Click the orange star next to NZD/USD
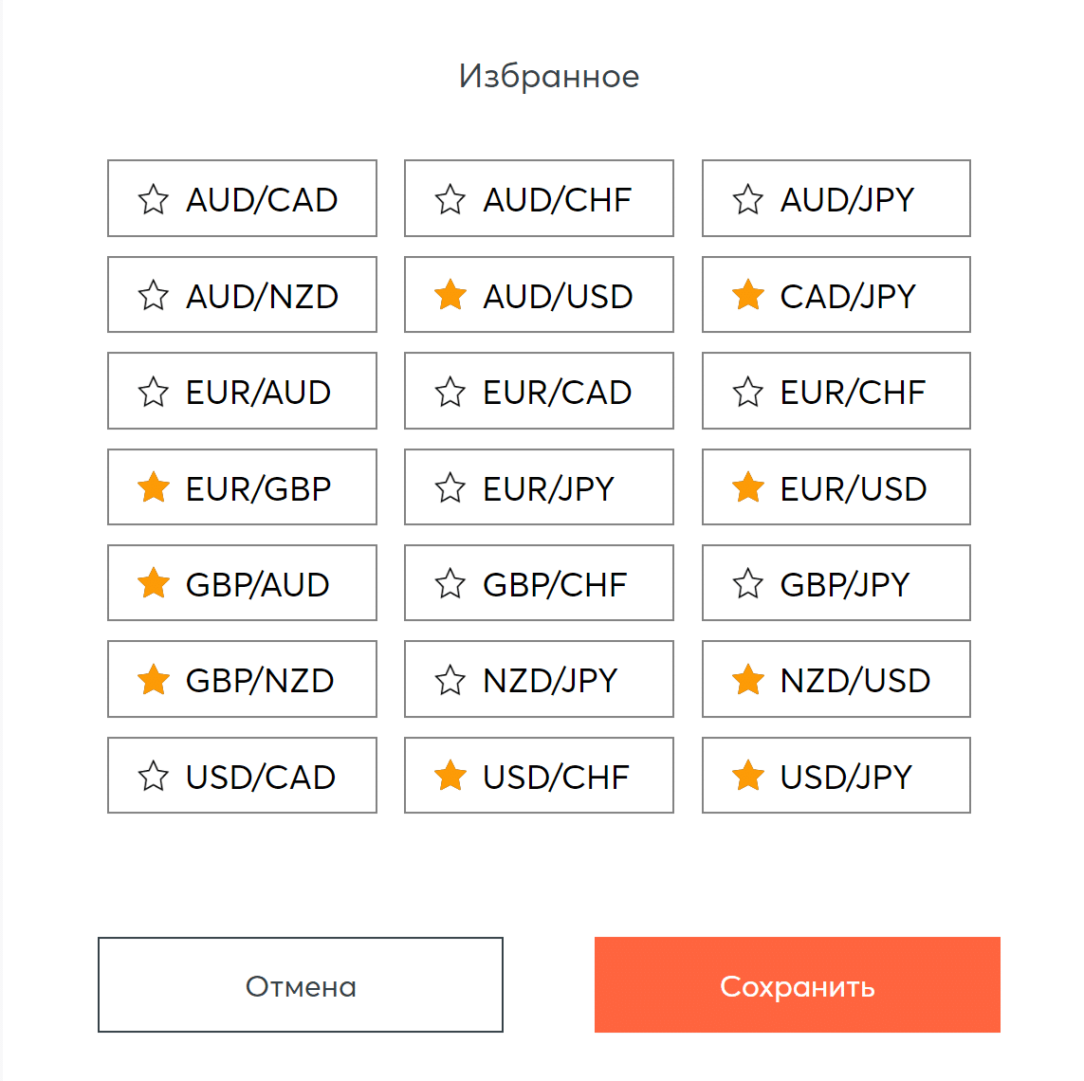1084x1081 pixels. point(747,680)
